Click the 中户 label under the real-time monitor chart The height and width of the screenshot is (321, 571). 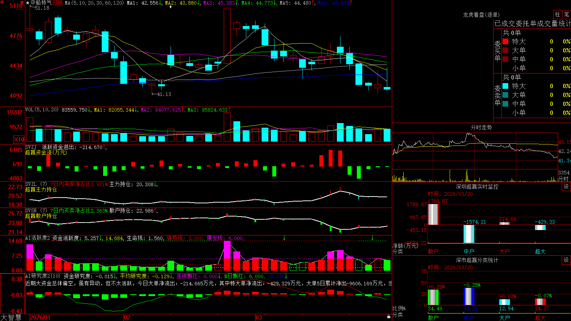(469, 251)
